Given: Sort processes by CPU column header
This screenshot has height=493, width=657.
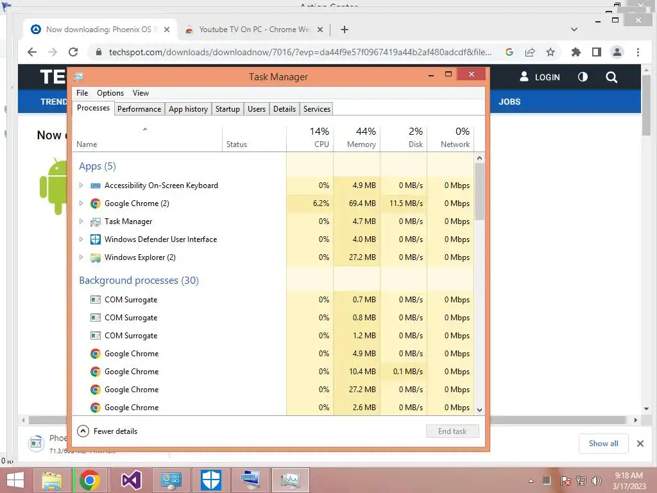Looking at the screenshot, I should click(310, 137).
